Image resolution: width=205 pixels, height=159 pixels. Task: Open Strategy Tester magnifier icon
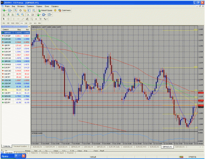pos(34,10)
